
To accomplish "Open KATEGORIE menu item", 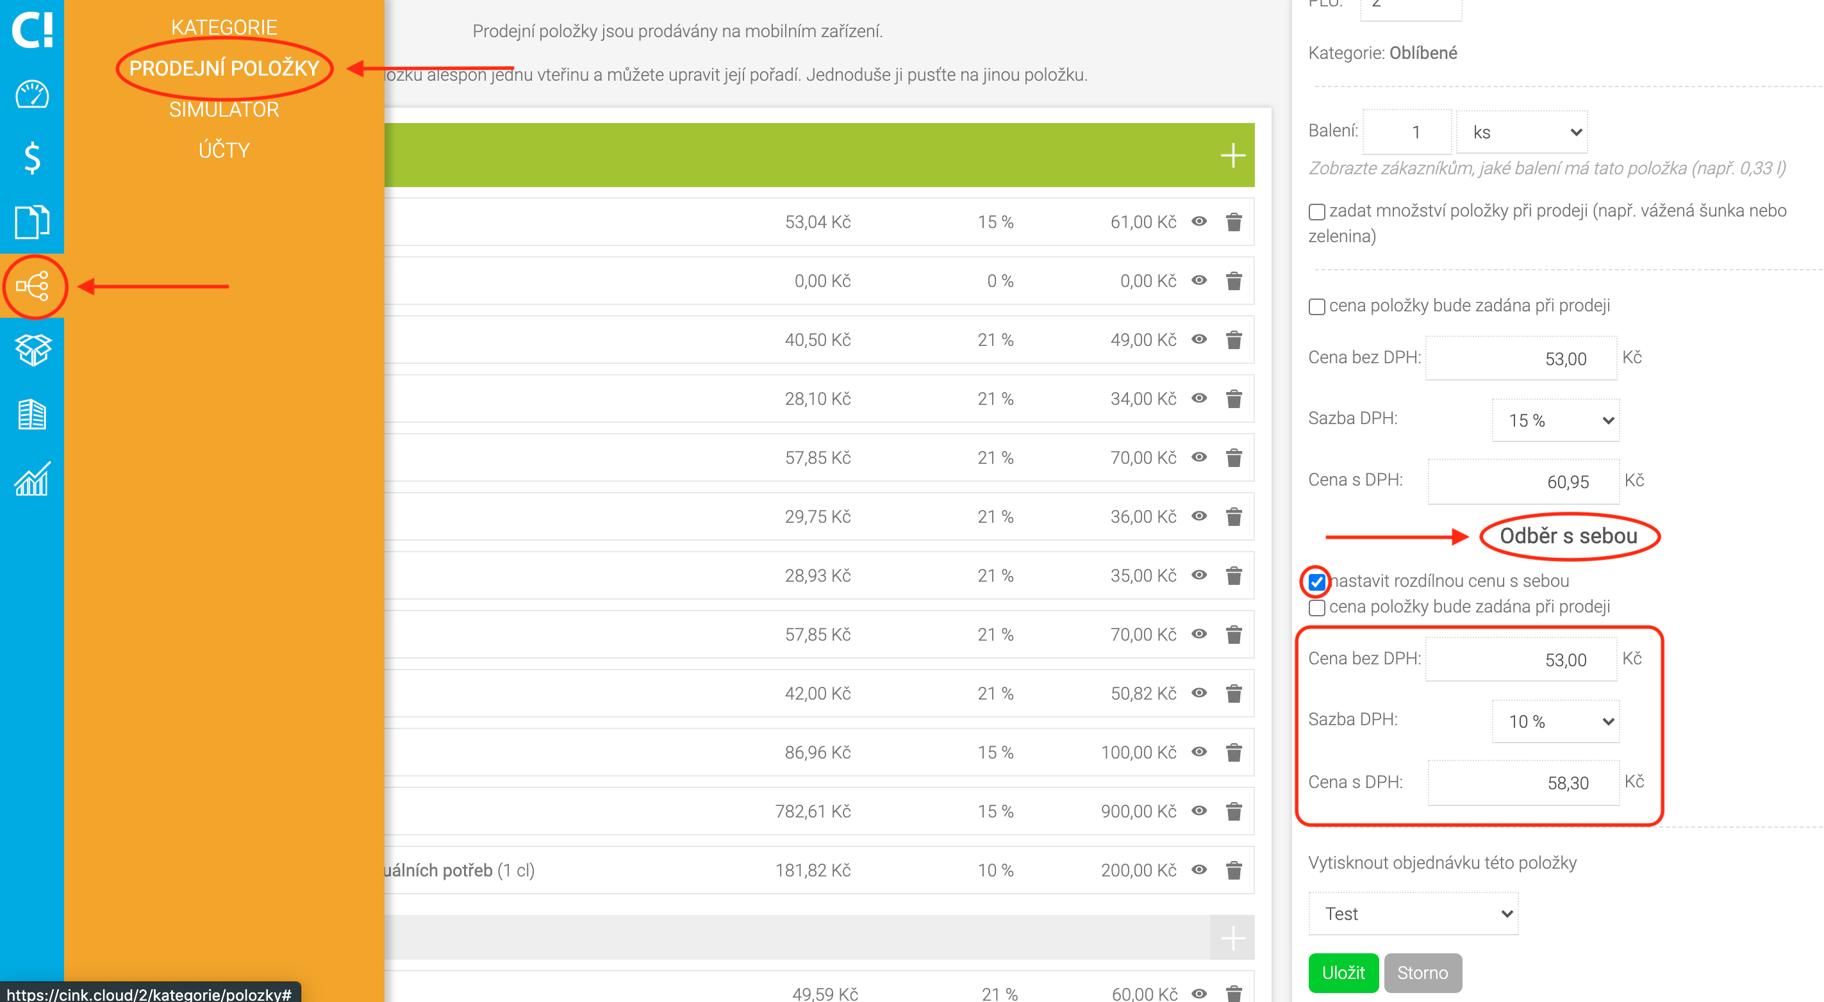I will [224, 27].
